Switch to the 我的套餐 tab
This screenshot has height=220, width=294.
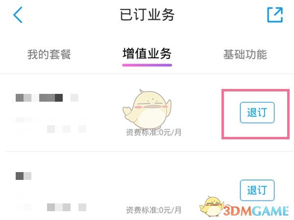[49, 54]
